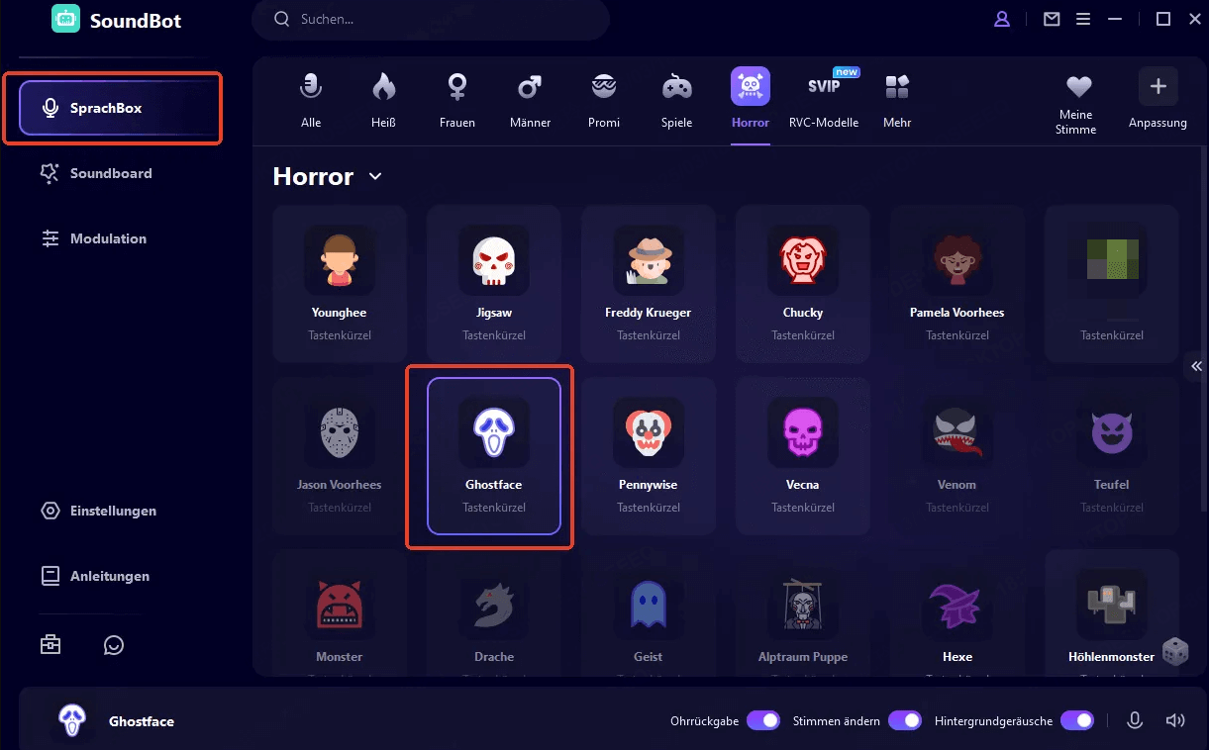Viewport: 1209px width, 750px height.
Task: Open the user account profile icon
Action: (x=1002, y=19)
